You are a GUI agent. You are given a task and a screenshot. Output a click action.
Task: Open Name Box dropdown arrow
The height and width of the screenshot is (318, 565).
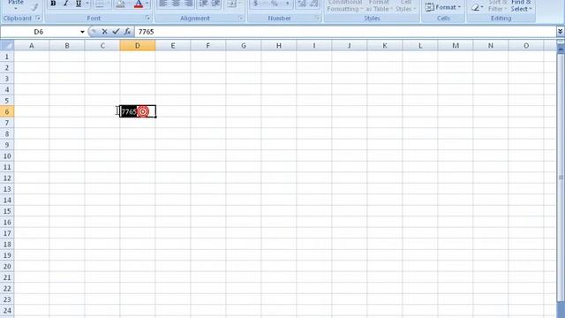click(82, 32)
